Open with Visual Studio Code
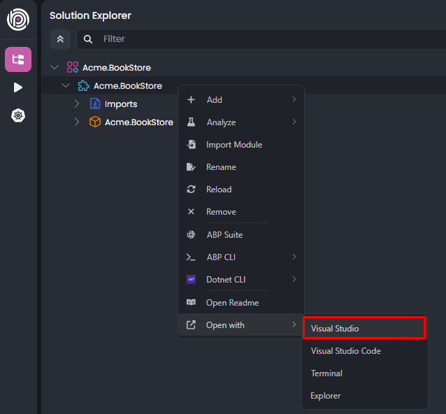 [x=365, y=351]
